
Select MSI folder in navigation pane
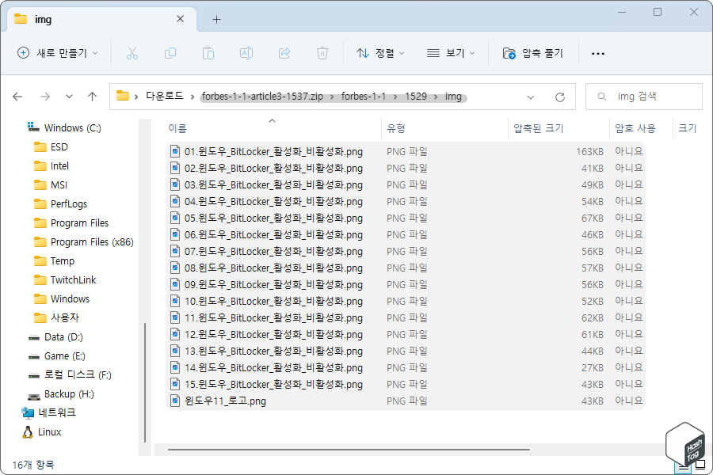pyautogui.click(x=51, y=185)
